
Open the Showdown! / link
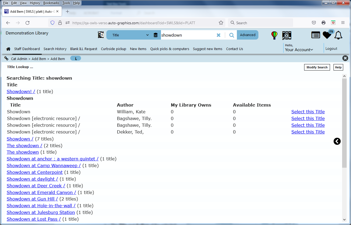click(21, 92)
